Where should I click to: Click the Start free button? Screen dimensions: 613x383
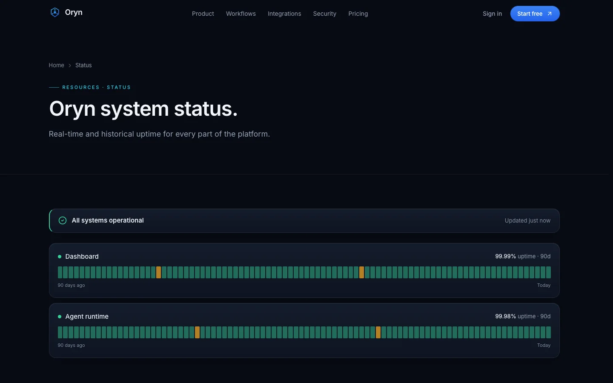click(x=535, y=14)
